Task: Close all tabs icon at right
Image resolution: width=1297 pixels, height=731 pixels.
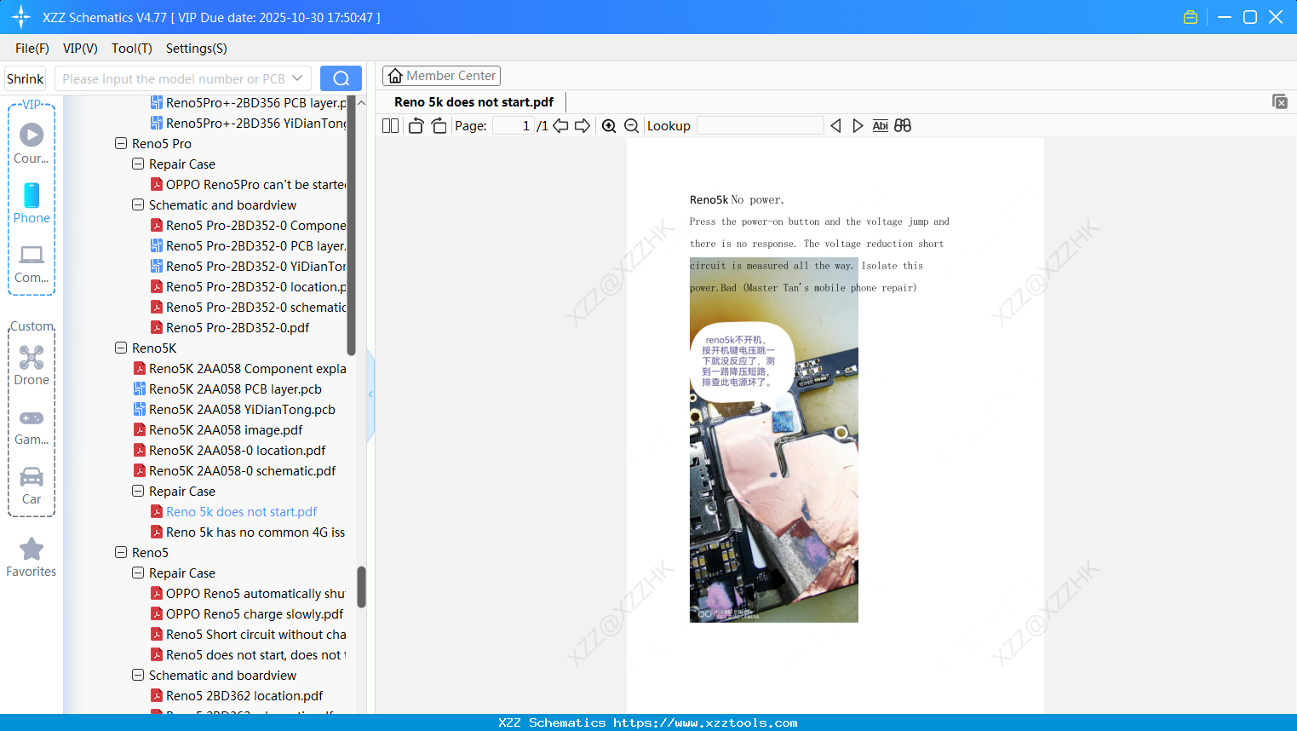Action: tap(1280, 101)
